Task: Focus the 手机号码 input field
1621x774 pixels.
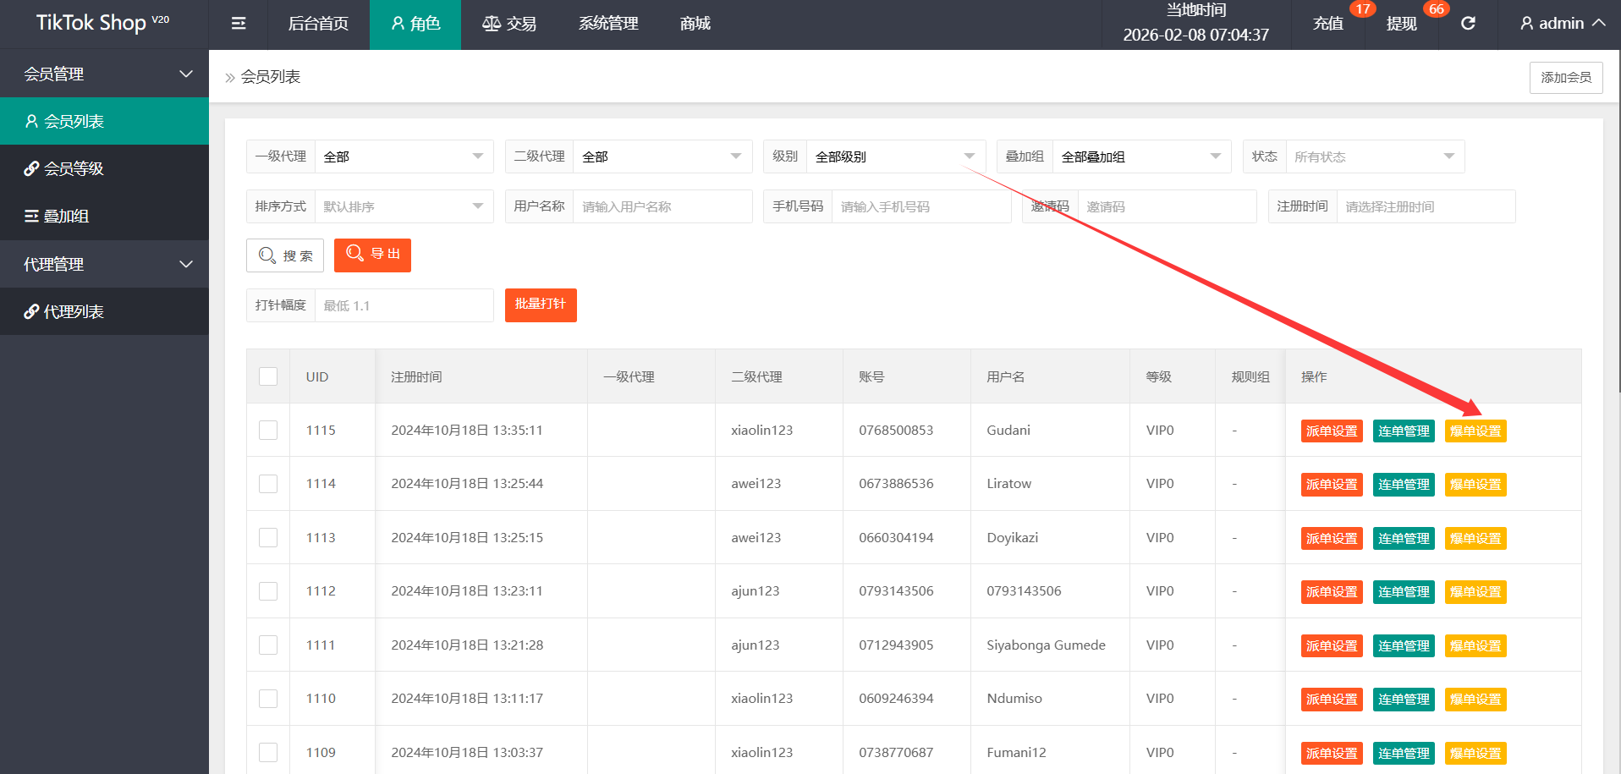Action: [x=920, y=207]
